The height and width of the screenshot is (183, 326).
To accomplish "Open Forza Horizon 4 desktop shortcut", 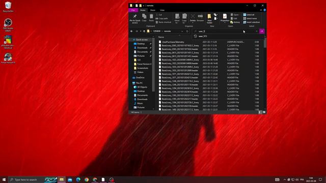I will [x=8, y=58].
